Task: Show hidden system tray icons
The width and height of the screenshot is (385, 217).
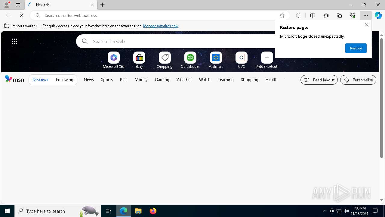Action: pos(324,211)
